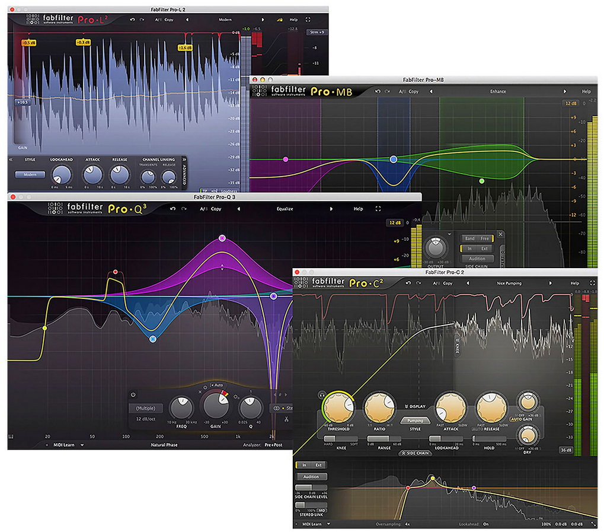Toggle full screen in Pro-C 2
The image size is (604, 532).
[x=593, y=283]
